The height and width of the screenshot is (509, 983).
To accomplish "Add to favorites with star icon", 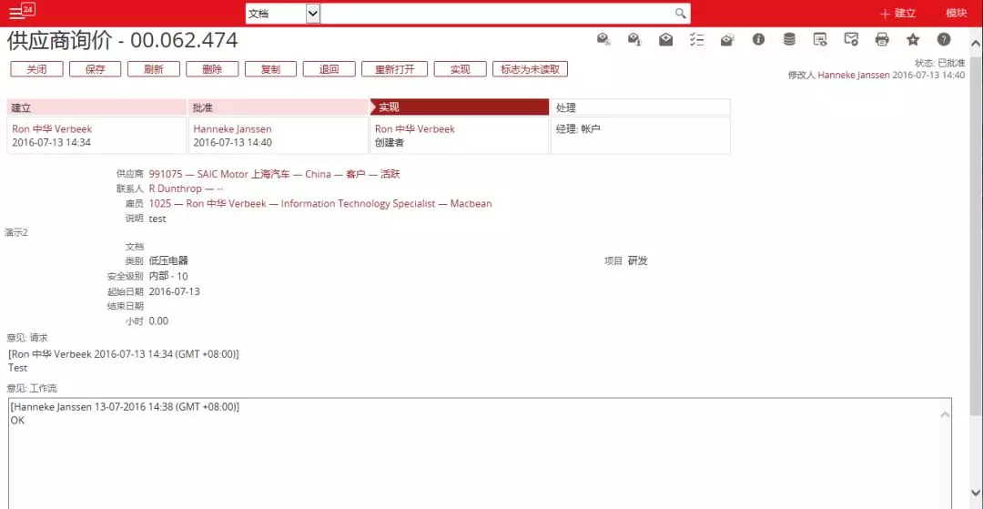I will coord(912,39).
